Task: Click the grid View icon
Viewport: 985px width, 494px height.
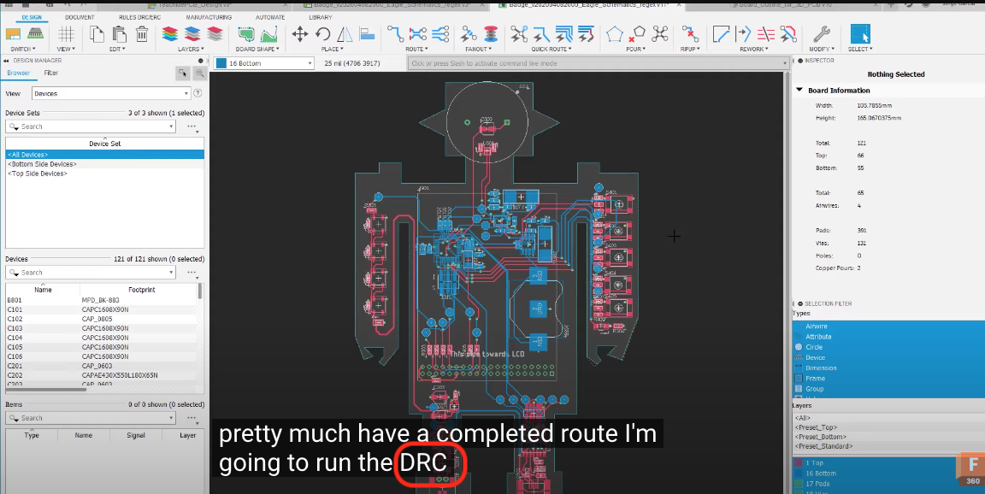Action: point(66,34)
